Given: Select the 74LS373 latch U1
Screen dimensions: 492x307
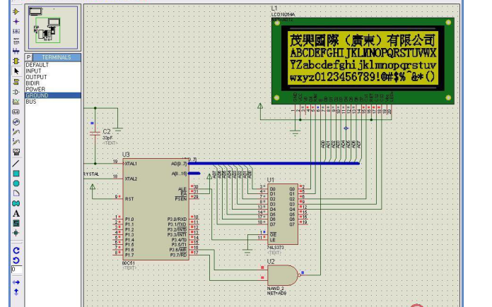Looking at the screenshot, I should click(283, 215).
